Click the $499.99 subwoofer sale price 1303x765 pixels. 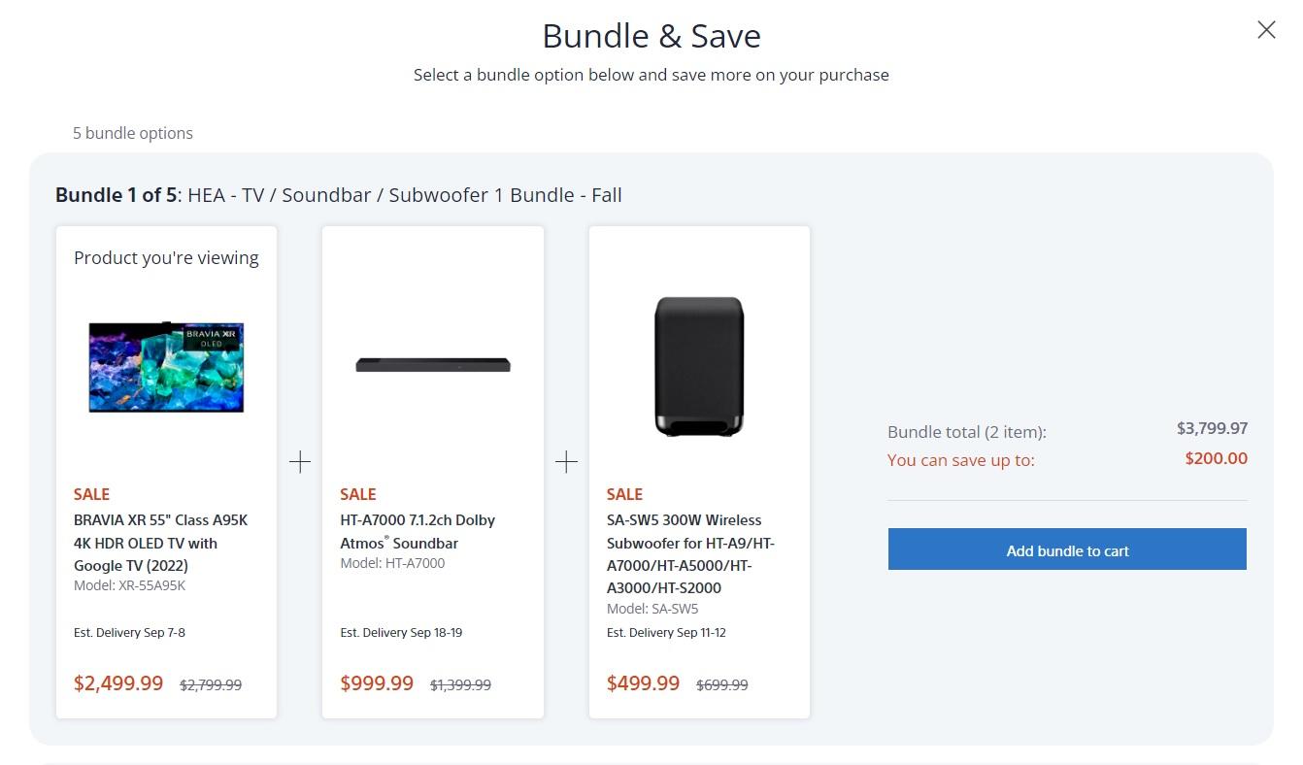click(643, 683)
